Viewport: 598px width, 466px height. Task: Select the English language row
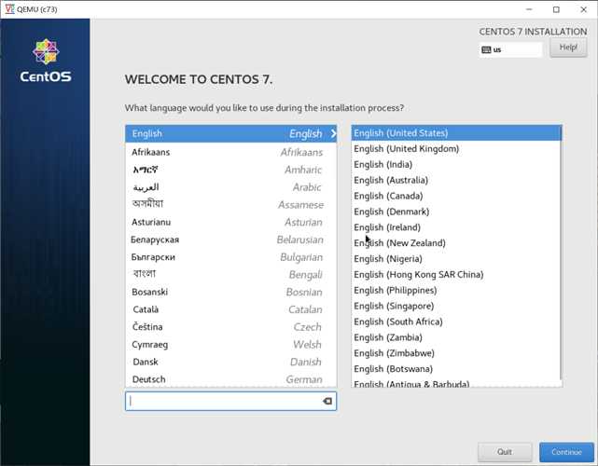point(230,133)
